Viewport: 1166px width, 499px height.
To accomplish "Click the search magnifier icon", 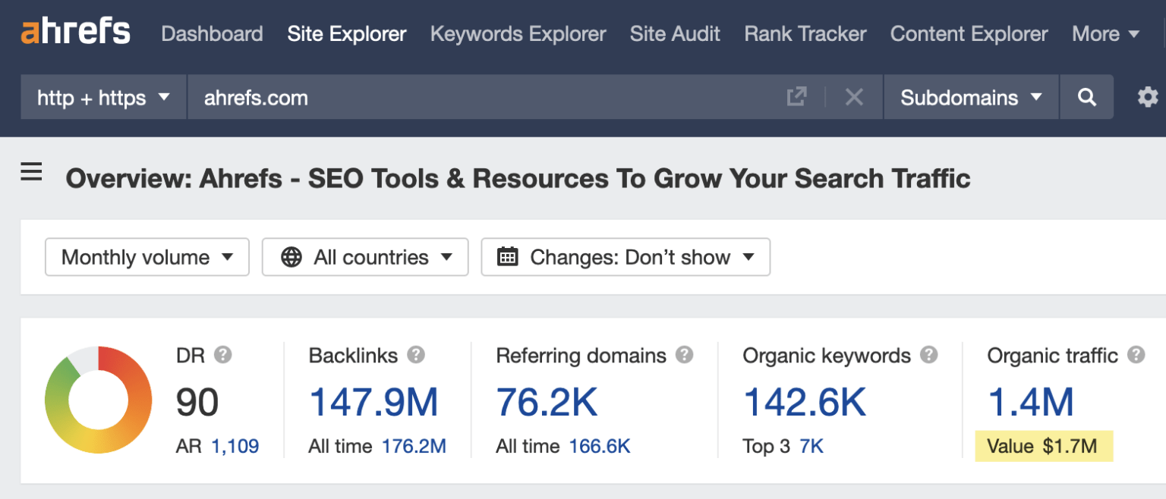I will tap(1086, 97).
